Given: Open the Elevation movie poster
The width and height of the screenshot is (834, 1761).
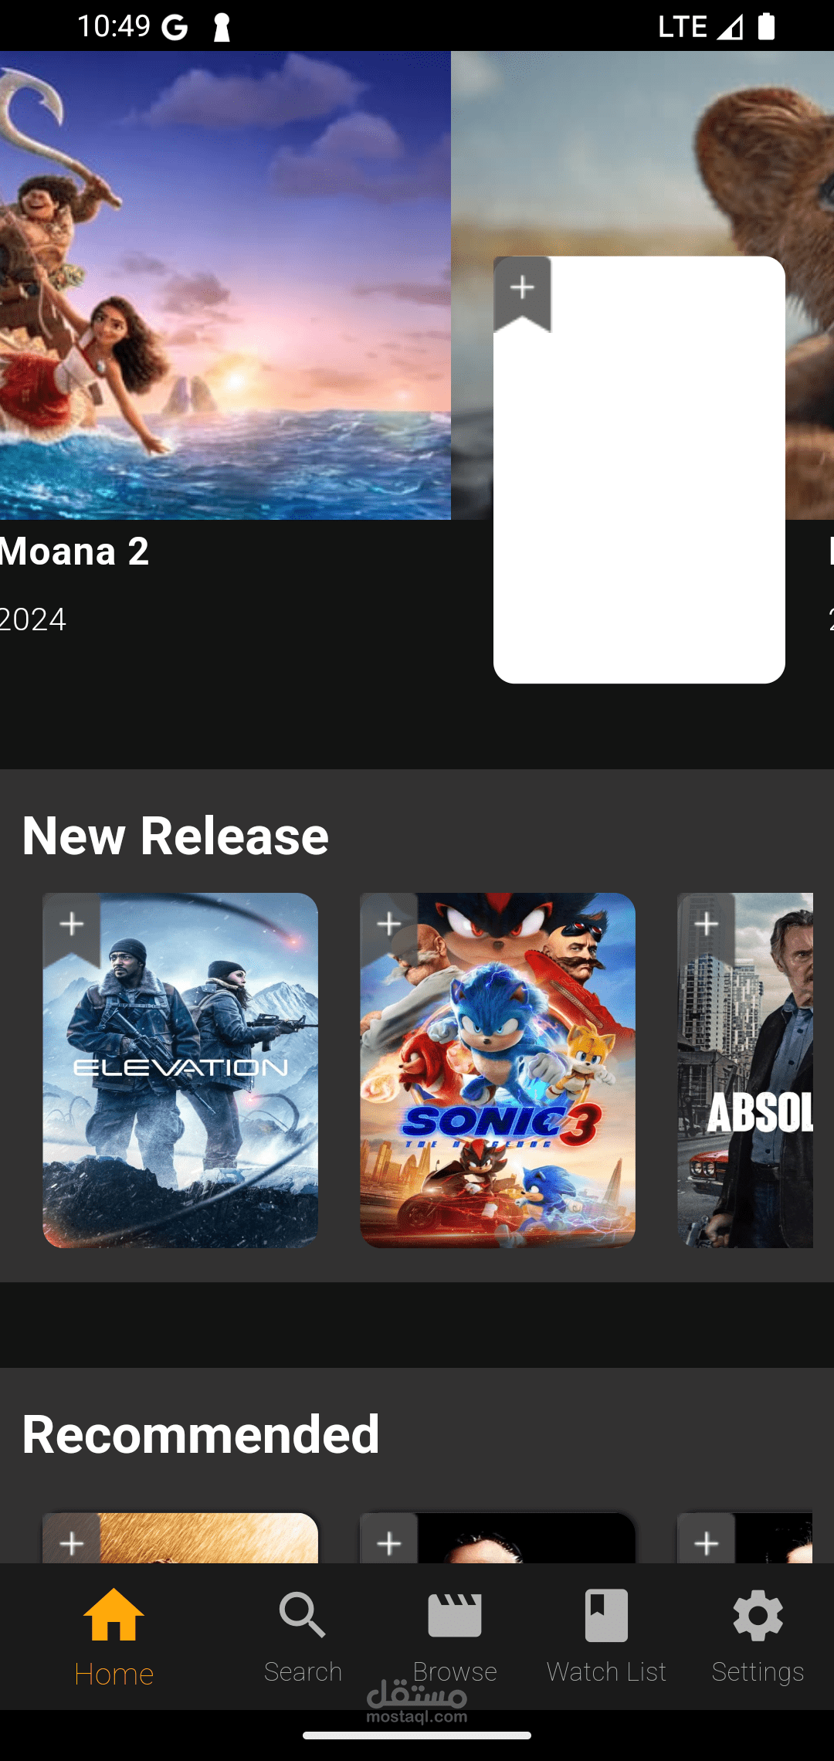Looking at the screenshot, I should [x=180, y=1071].
